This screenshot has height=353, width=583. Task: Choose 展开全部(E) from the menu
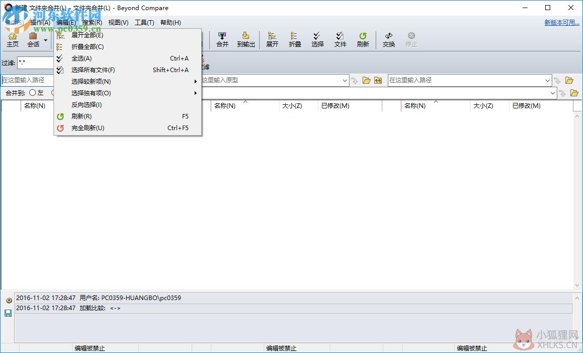[128, 35]
